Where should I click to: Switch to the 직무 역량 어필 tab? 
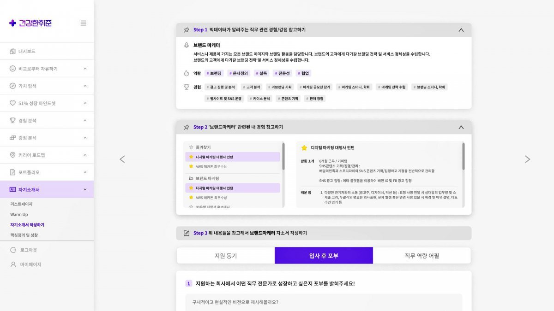click(421, 255)
